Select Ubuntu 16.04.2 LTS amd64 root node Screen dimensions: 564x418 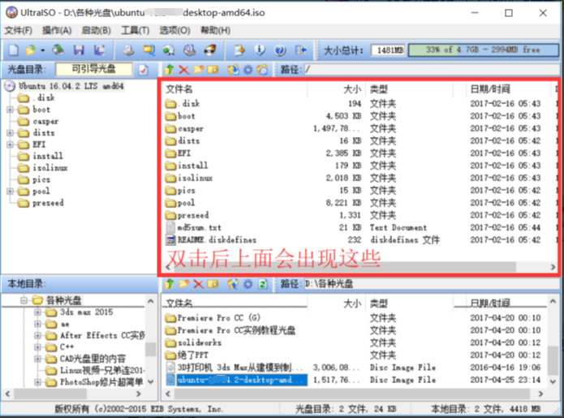[x=71, y=86]
